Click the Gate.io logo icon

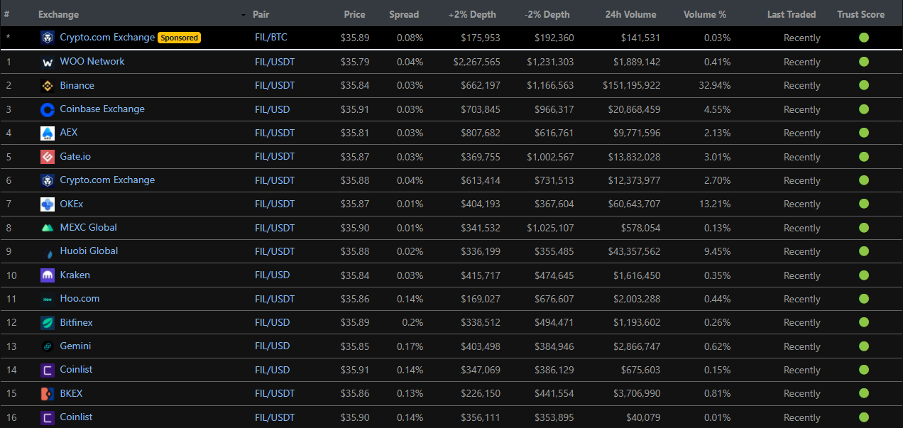coord(48,157)
